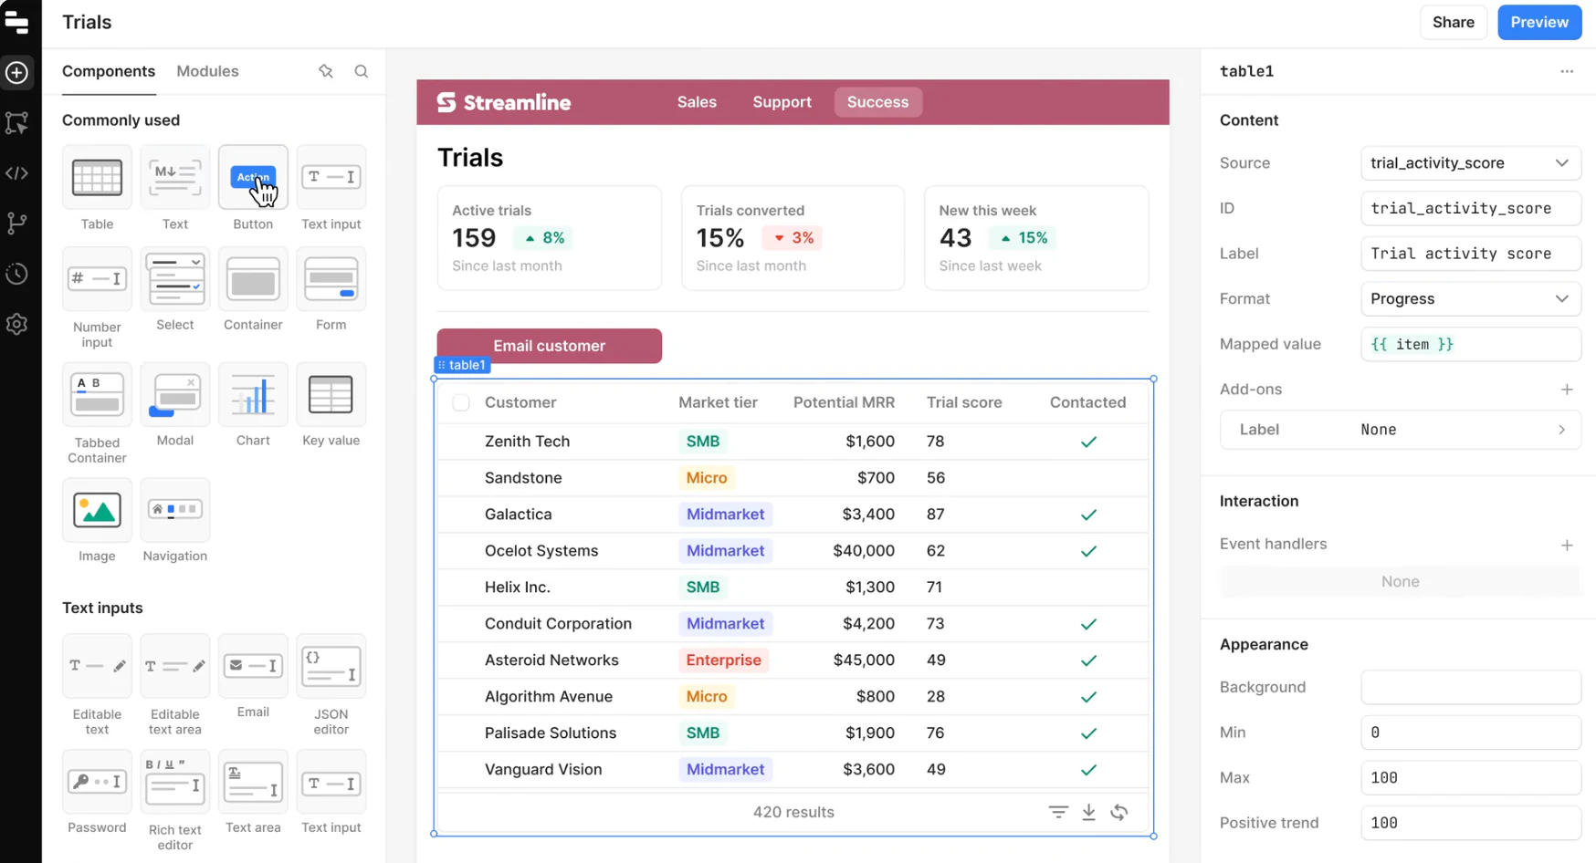Open the Source dropdown trial_activity_score
The image size is (1596, 863).
point(1471,163)
